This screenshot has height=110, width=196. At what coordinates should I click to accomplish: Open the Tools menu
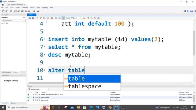38,8
